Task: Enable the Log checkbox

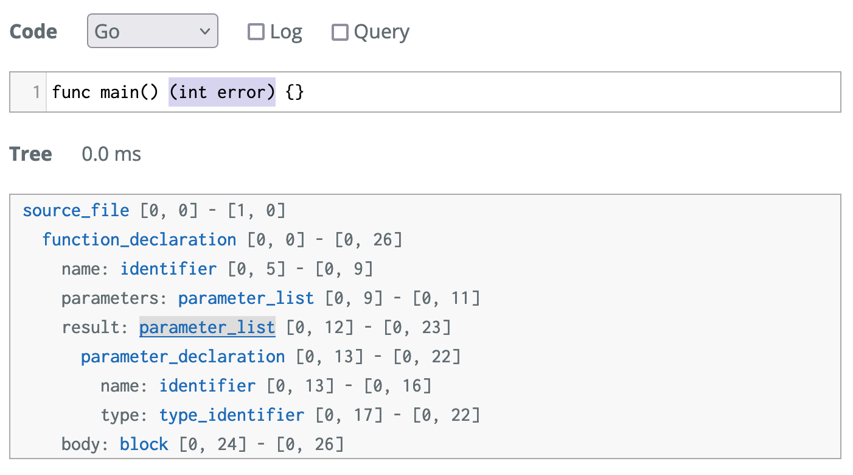Action: [256, 32]
